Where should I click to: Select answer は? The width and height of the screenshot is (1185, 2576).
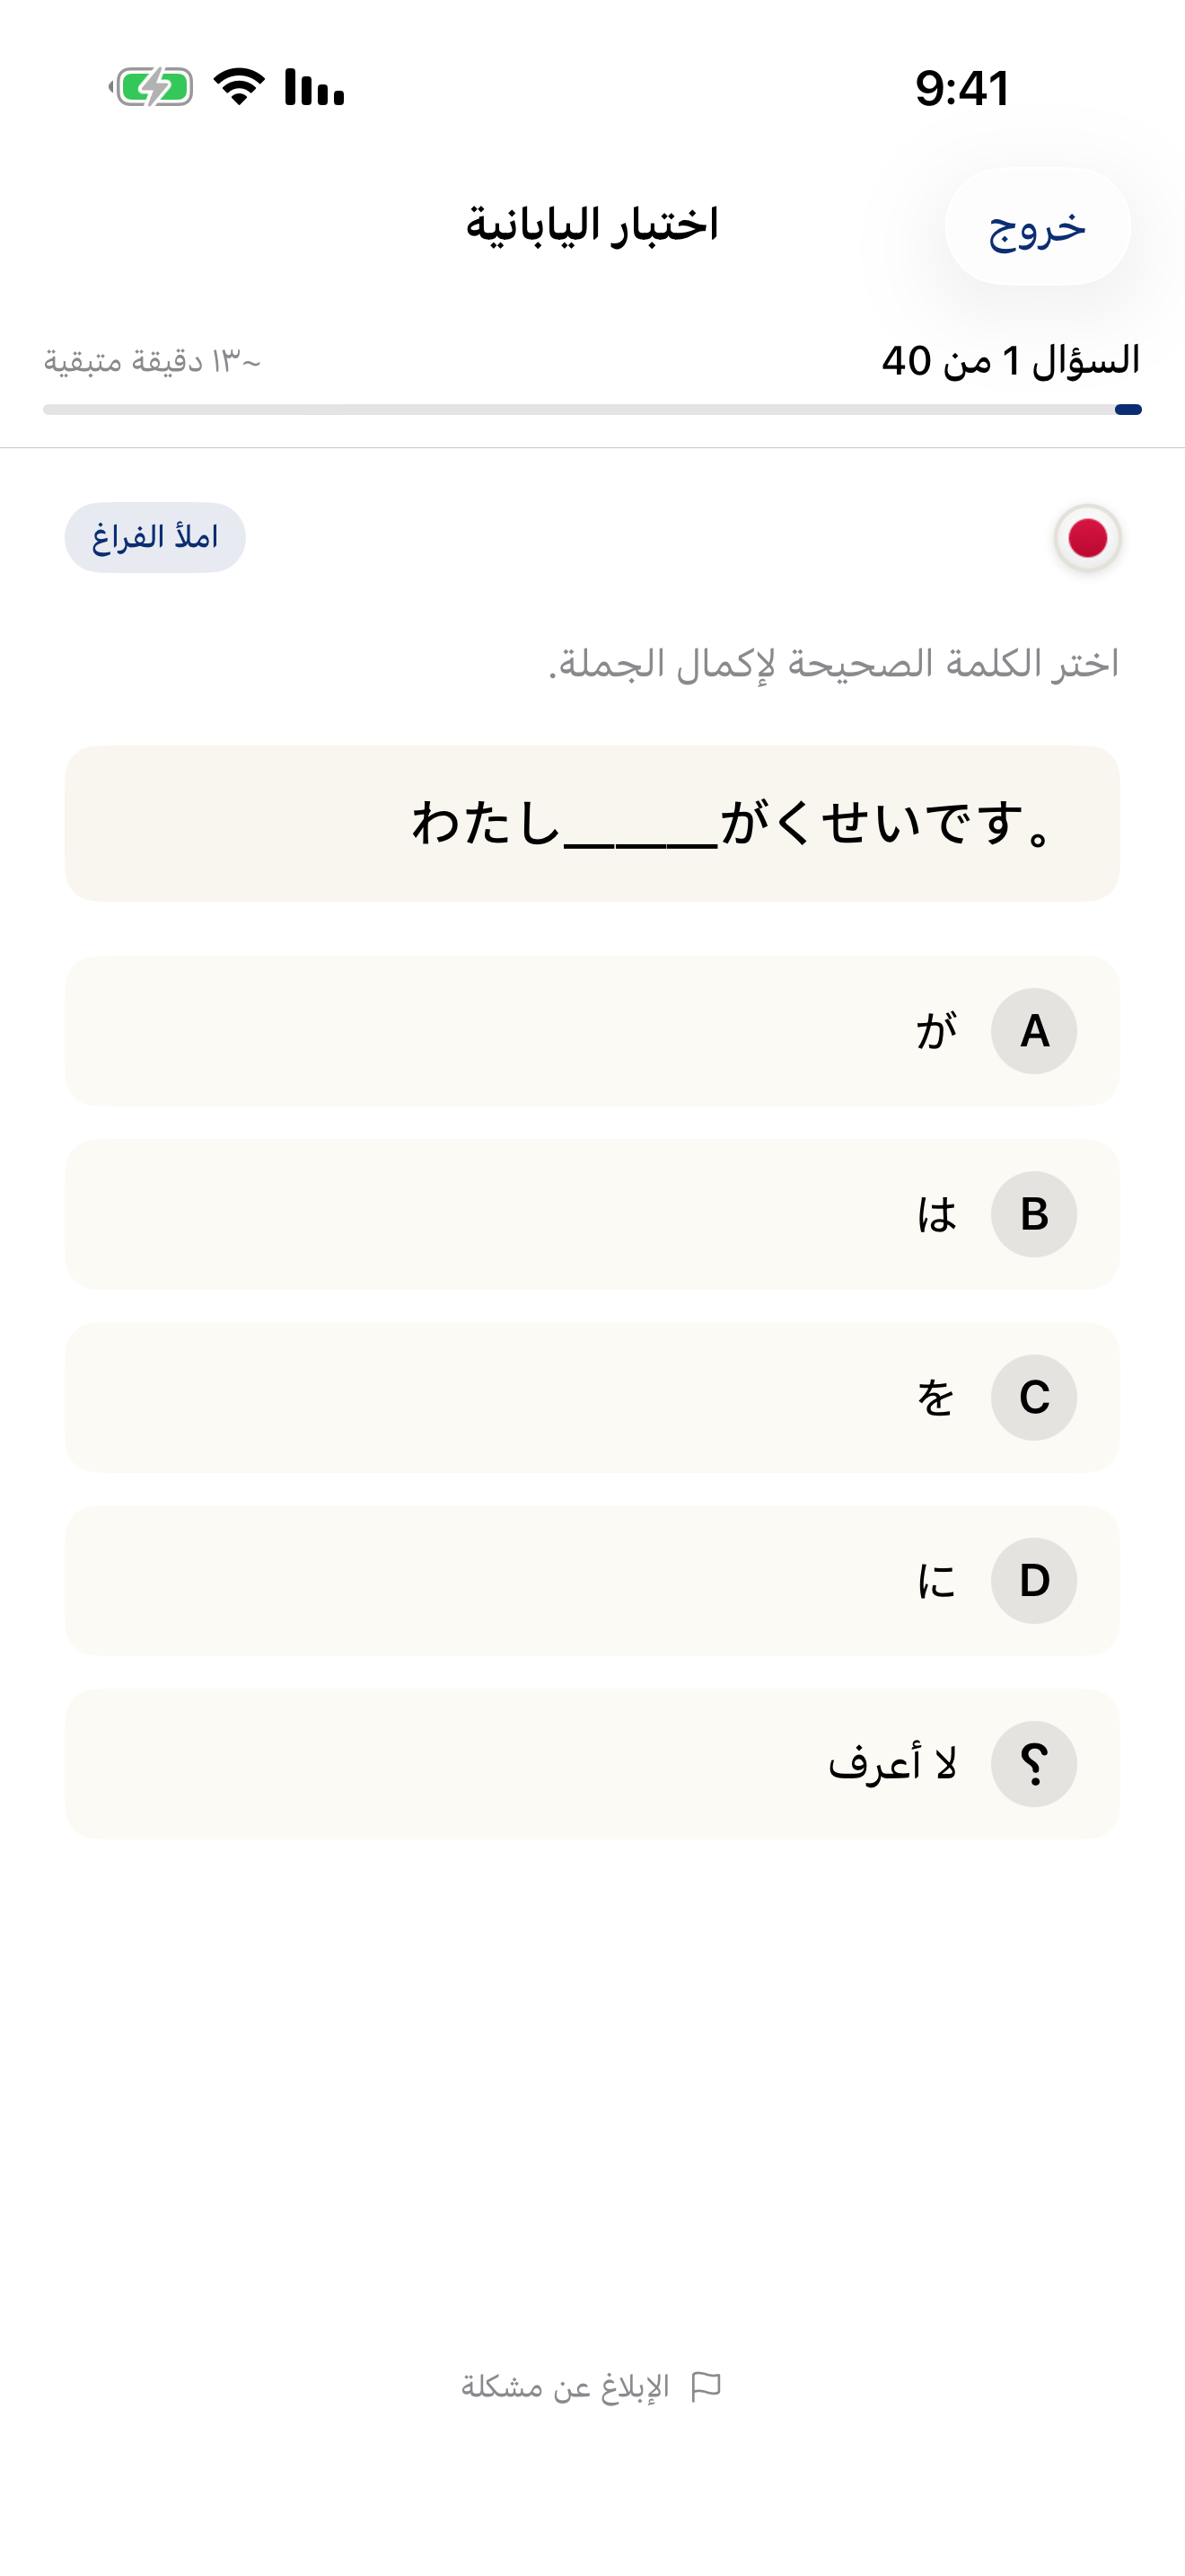[x=592, y=1214]
